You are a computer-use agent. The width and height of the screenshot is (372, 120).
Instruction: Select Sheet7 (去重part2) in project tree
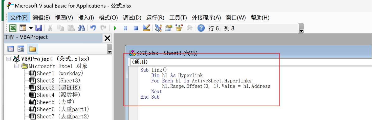click(63, 116)
